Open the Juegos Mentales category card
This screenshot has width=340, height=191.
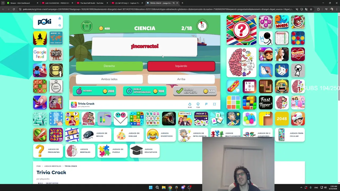point(80,151)
